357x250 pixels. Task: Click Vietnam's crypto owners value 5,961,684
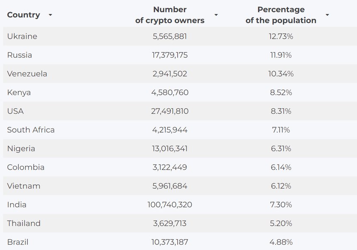click(x=170, y=186)
